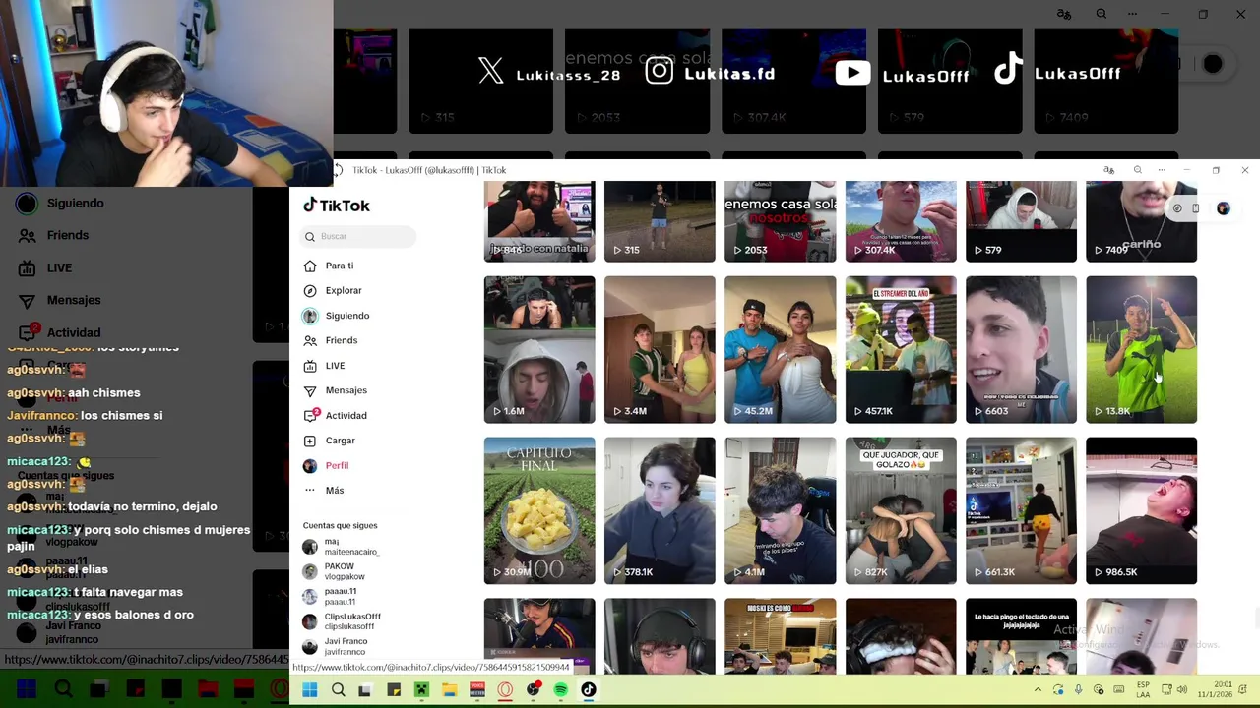Play the video with 4.1M views

click(x=780, y=510)
